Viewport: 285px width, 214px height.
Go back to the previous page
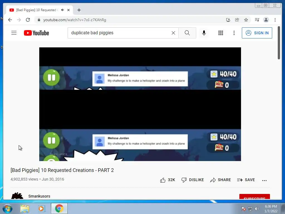tap(10, 20)
